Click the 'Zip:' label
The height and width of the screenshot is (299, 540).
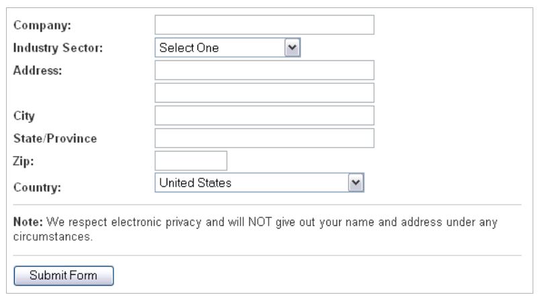click(x=24, y=162)
